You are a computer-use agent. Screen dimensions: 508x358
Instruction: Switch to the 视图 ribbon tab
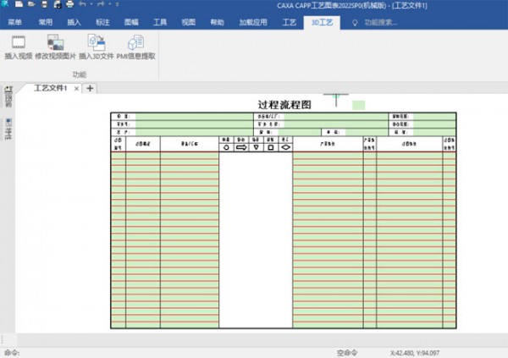pyautogui.click(x=189, y=22)
